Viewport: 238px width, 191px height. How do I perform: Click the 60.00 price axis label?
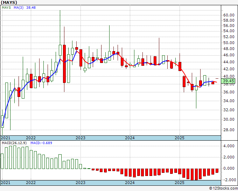[x=228, y=15]
